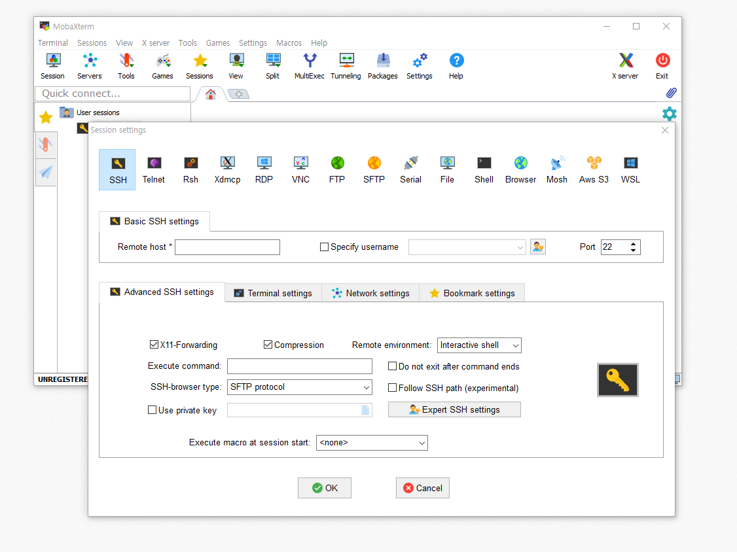
Task: Click the Session toolbar icon
Action: tap(52, 66)
